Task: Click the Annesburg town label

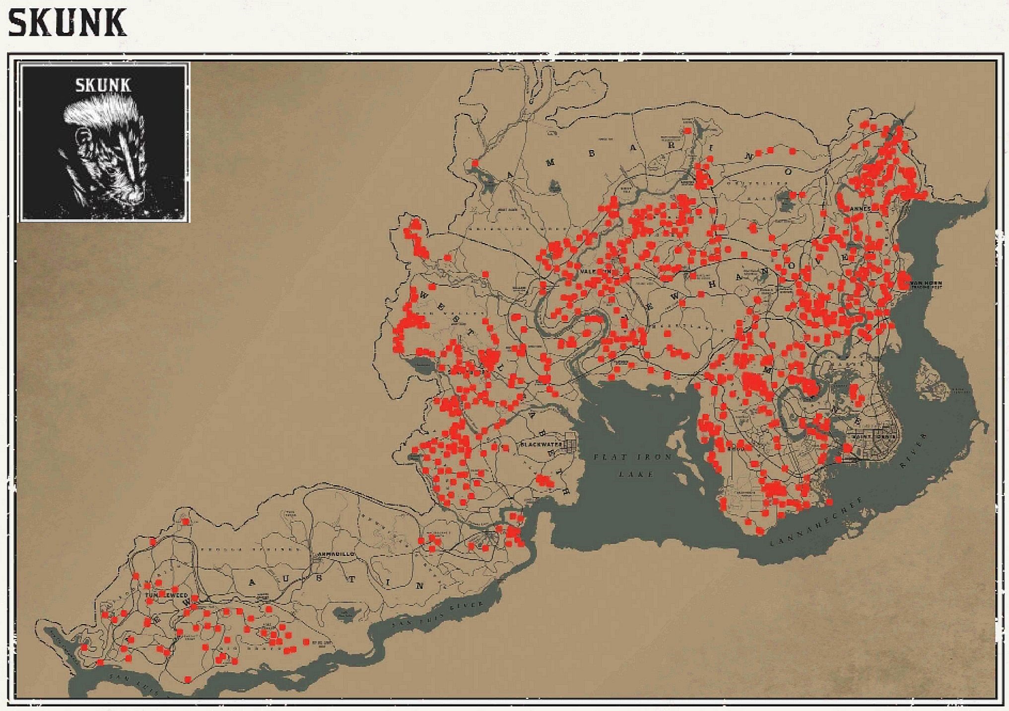Action: tap(860, 209)
